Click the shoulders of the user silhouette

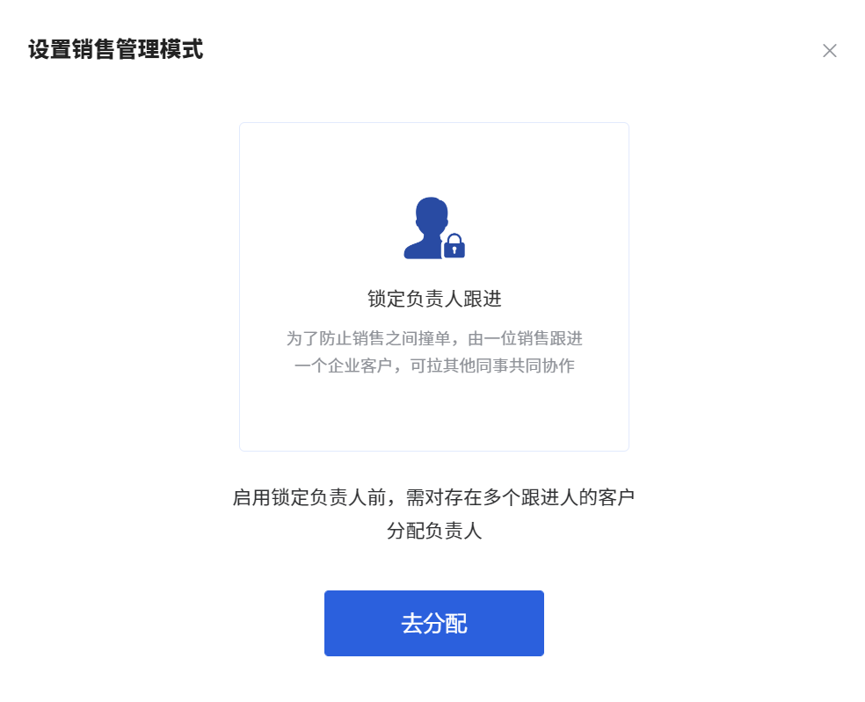point(424,250)
